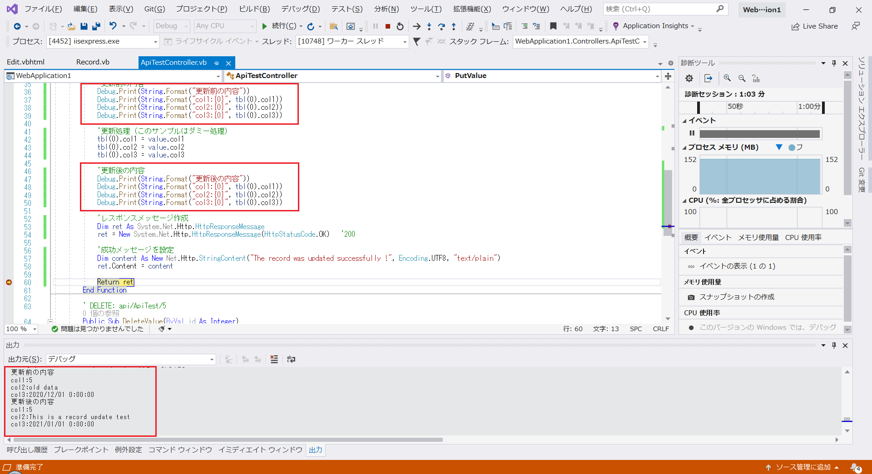Restart the debugger
Screen dimensions: 872x474
point(400,26)
